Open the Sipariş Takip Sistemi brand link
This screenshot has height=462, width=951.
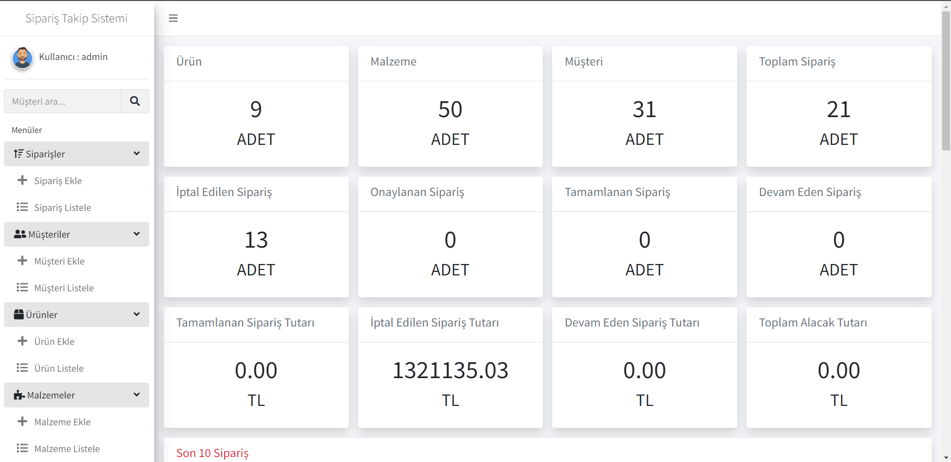click(x=76, y=18)
